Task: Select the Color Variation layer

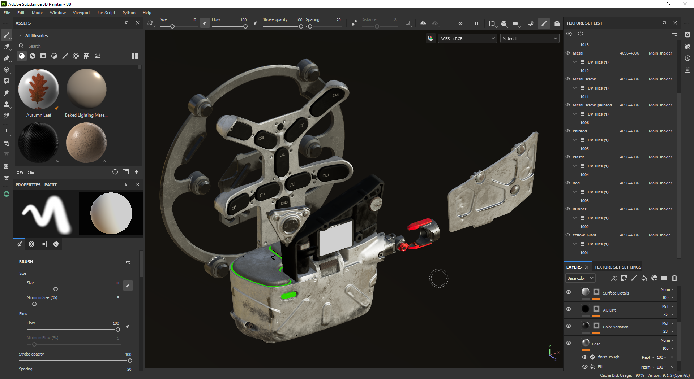Action: click(x=616, y=327)
